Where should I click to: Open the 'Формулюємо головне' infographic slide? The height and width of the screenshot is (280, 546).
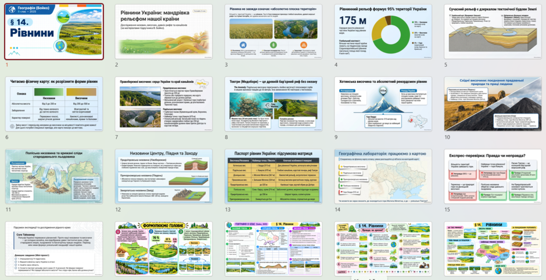164,249
